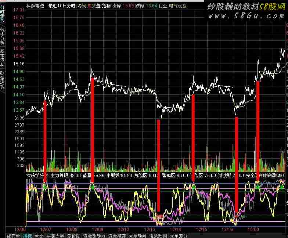288x238 pixels.
Task: Click the 最近10日分时 header label
Action: click(62, 6)
